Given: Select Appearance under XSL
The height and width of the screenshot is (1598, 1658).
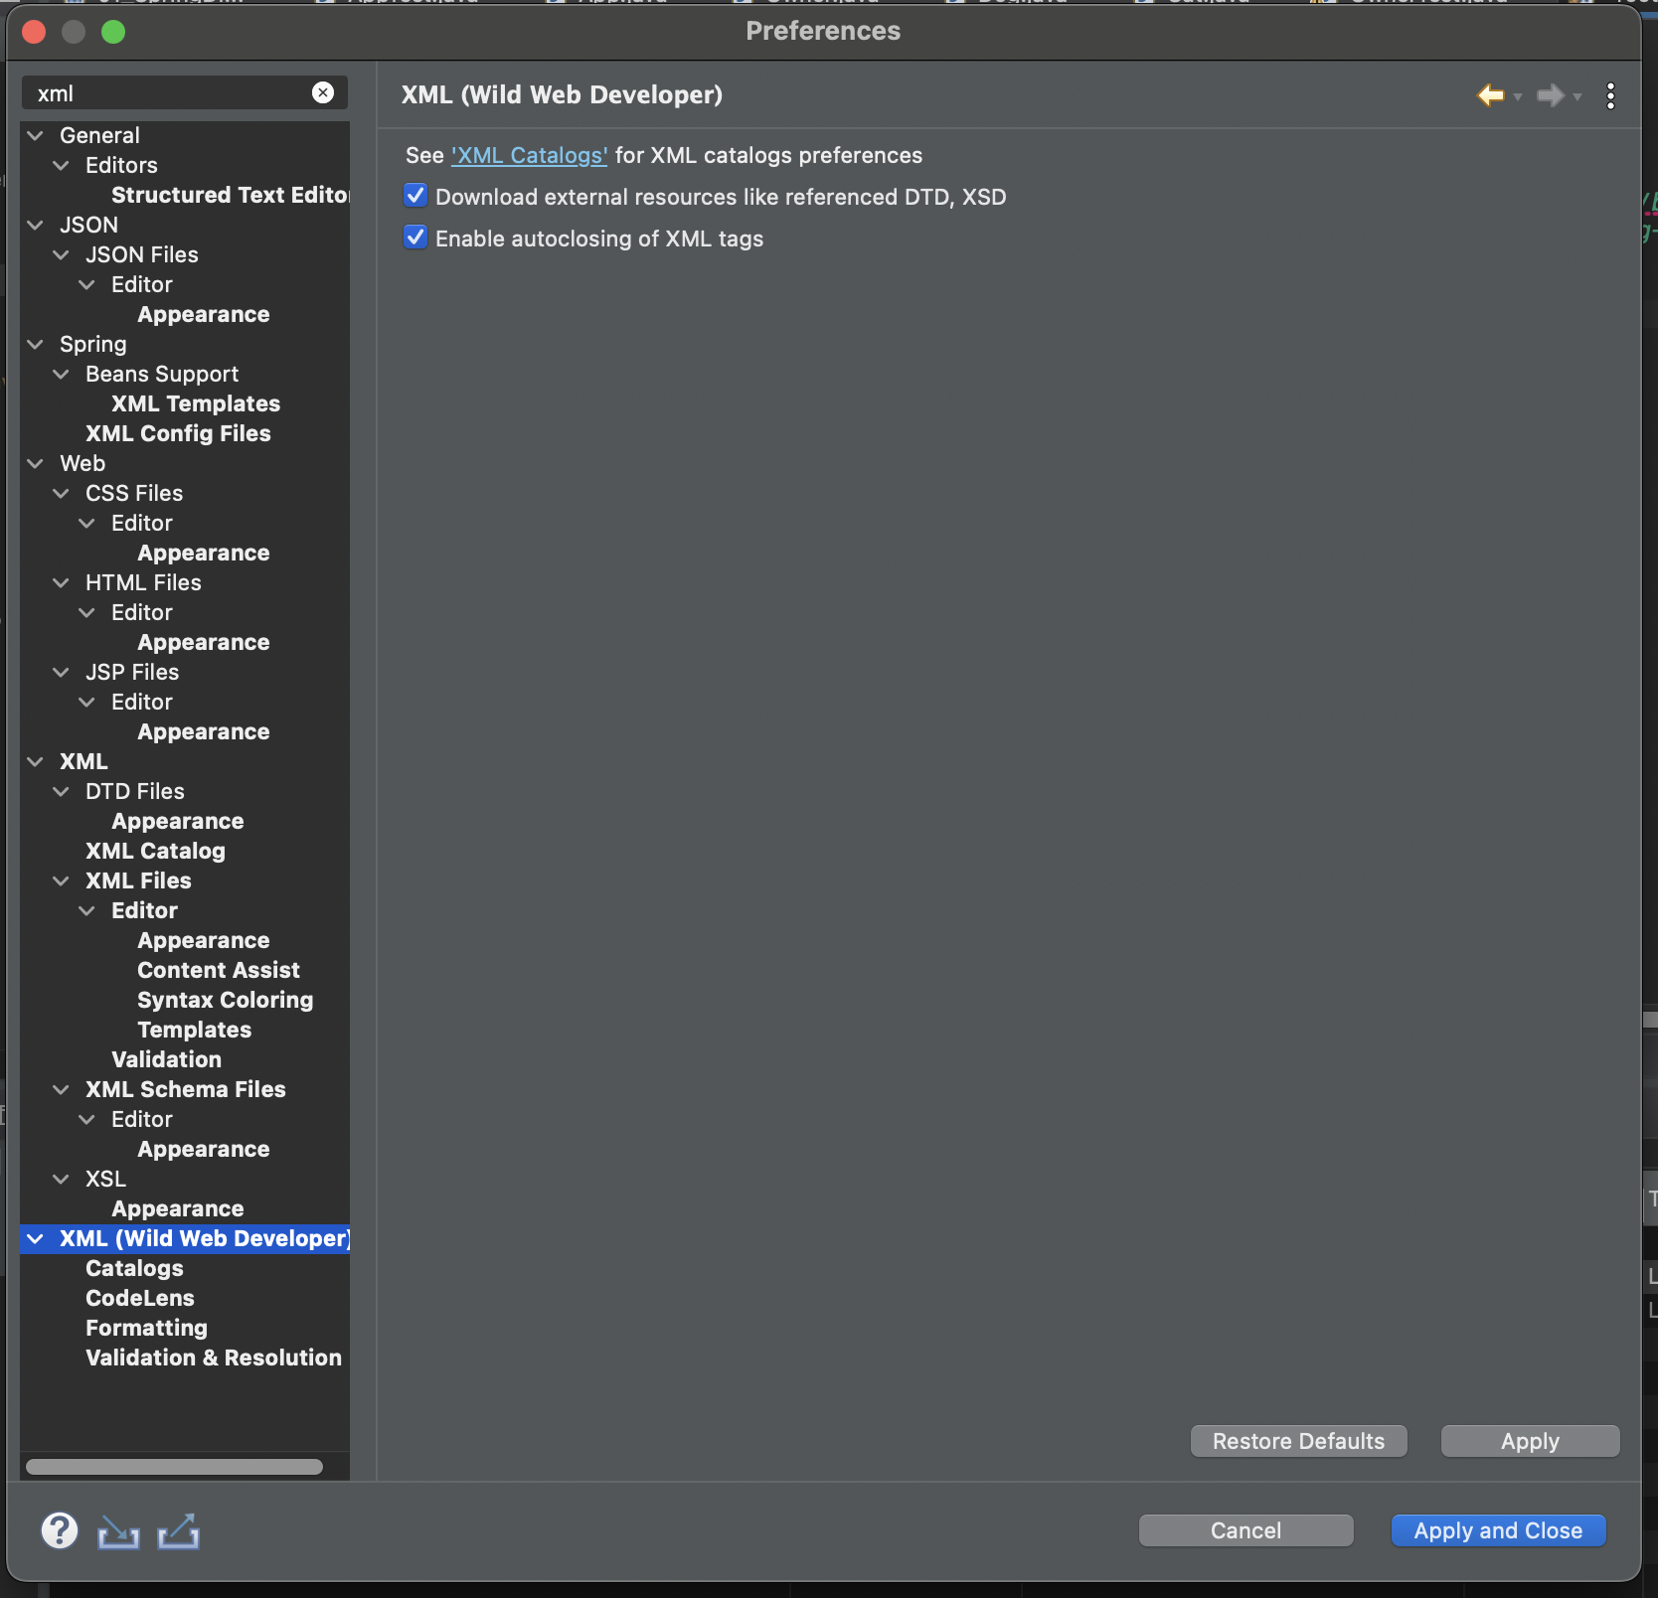Looking at the screenshot, I should tap(178, 1208).
